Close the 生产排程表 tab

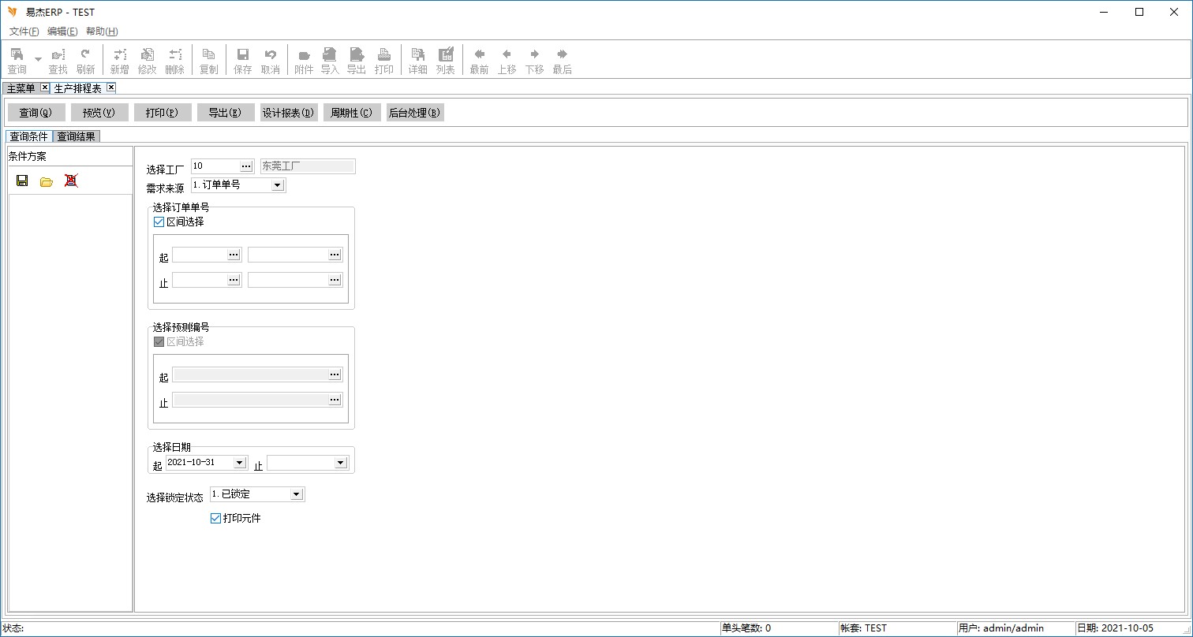pos(111,88)
